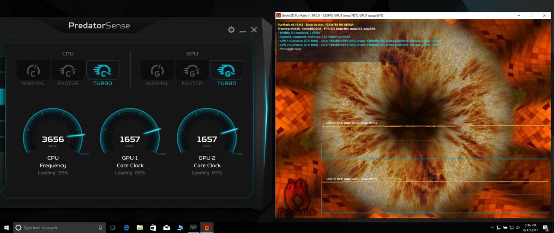554x233 pixels.
Task: Select GPU Normal mode icon
Action: point(157,70)
